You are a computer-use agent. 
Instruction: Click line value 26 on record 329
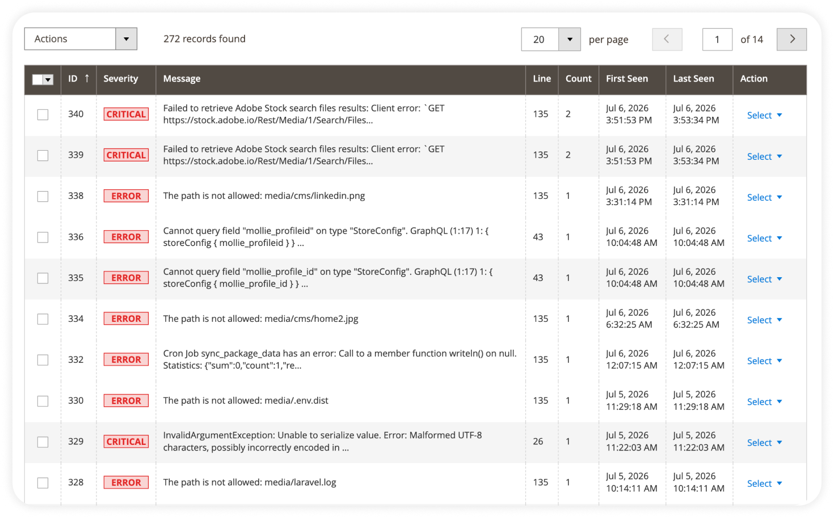click(x=538, y=441)
